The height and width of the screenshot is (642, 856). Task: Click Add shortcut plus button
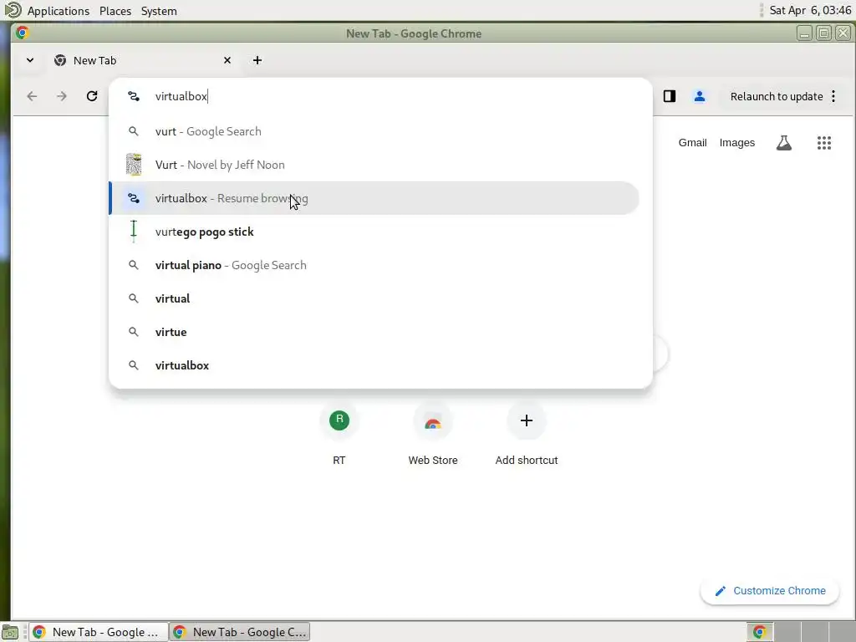pos(527,420)
